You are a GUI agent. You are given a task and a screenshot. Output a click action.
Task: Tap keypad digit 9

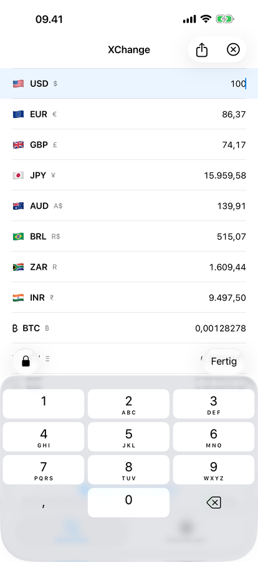214,470
